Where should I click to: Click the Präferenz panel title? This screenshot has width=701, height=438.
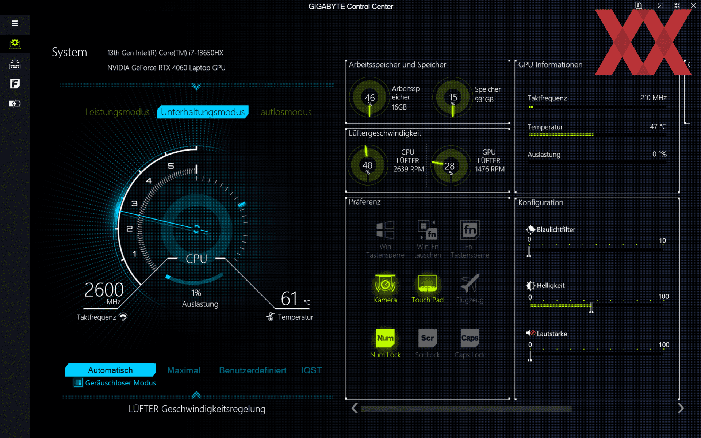(364, 202)
